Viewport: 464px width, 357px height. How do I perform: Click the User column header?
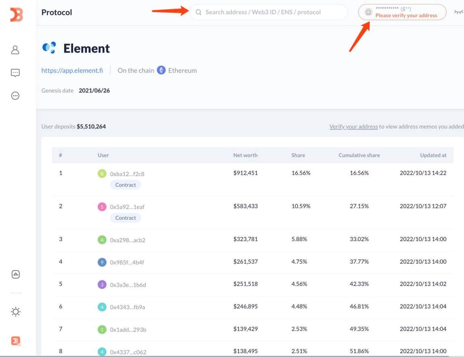(103, 155)
